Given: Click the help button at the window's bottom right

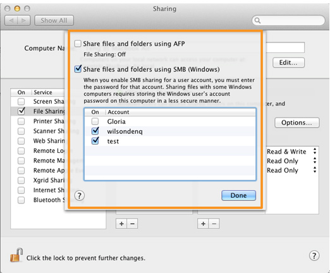Looking at the screenshot, I should click(x=314, y=256).
